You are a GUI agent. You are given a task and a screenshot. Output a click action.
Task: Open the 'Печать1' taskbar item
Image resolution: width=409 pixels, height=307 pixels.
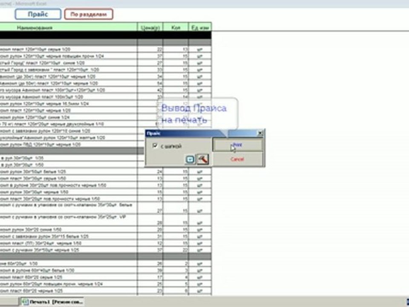point(52,302)
